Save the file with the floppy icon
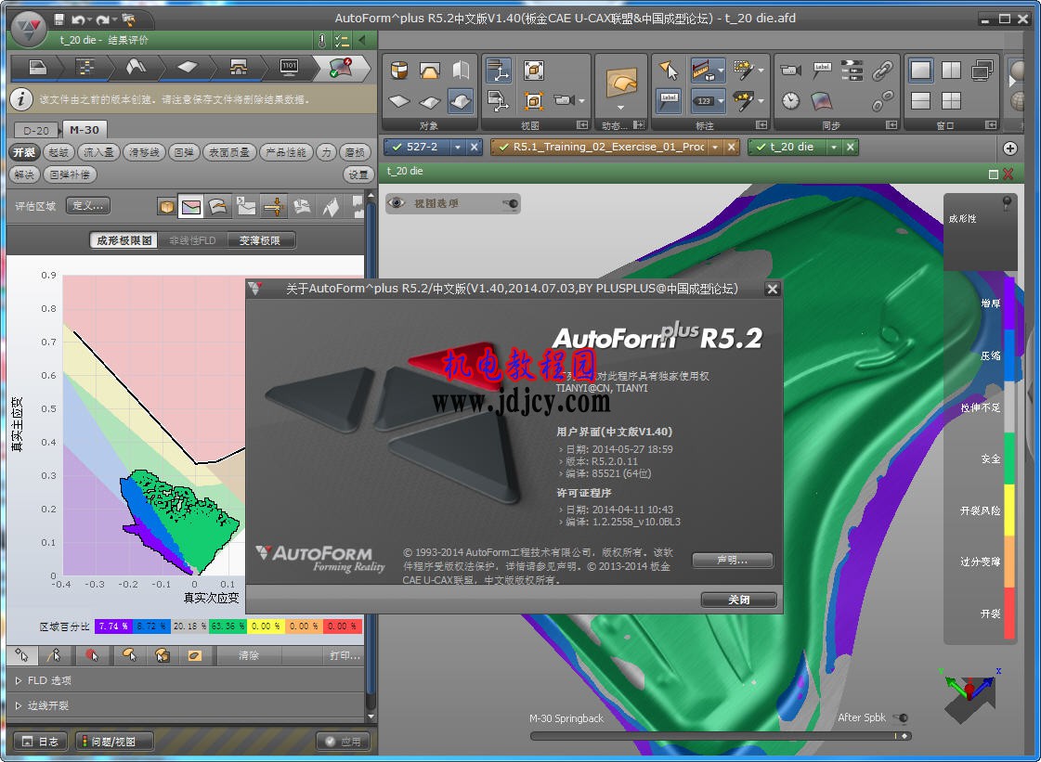 [59, 19]
